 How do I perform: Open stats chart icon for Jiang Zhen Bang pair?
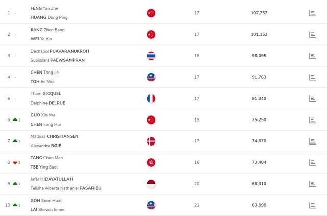point(312,34)
